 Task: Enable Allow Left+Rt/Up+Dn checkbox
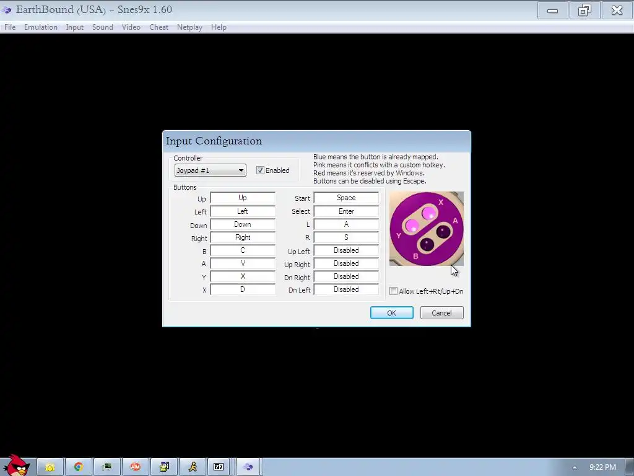click(x=393, y=291)
